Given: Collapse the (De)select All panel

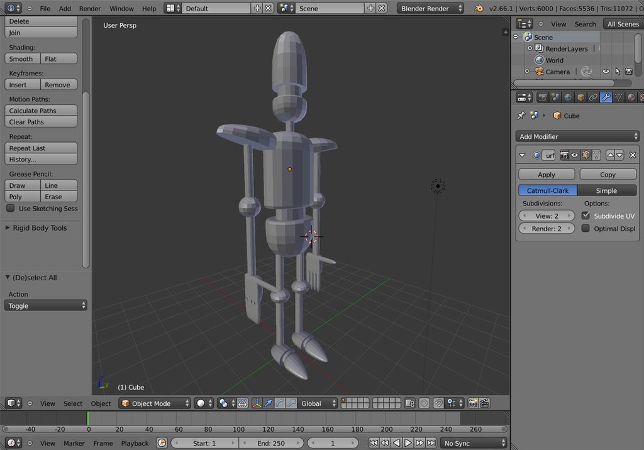Looking at the screenshot, I should [x=35, y=278].
